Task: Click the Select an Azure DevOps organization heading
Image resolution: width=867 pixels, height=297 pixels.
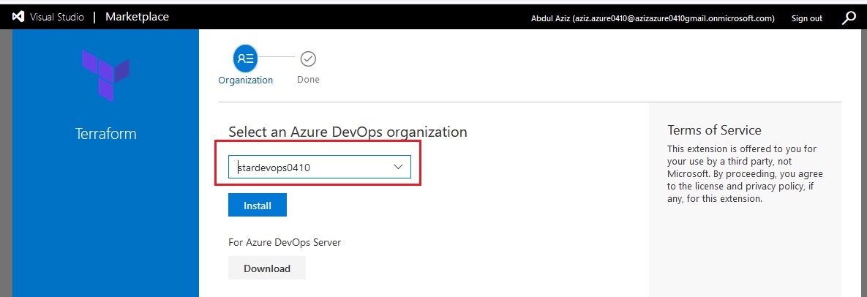Action: 348,132
